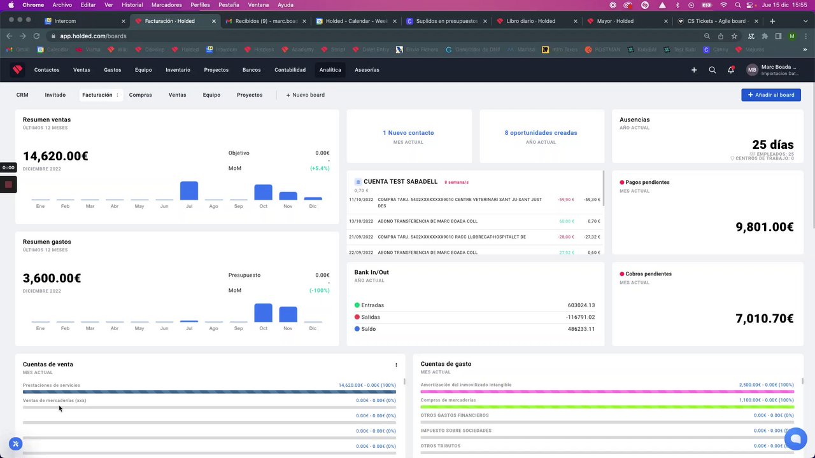This screenshot has width=815, height=458.
Task: Open the Asesorías menu
Action: click(x=367, y=70)
